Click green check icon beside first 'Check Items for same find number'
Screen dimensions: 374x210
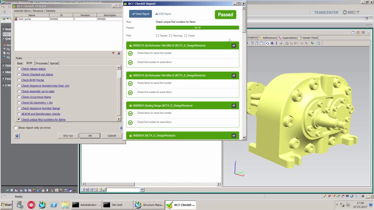(x=130, y=53)
